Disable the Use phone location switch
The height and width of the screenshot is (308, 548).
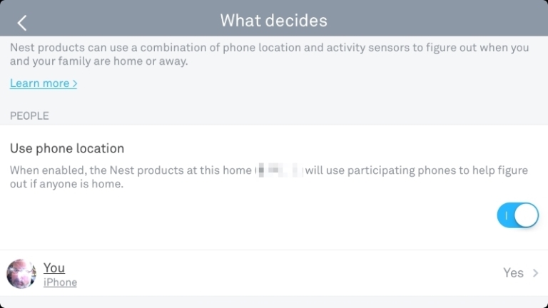coord(517,215)
